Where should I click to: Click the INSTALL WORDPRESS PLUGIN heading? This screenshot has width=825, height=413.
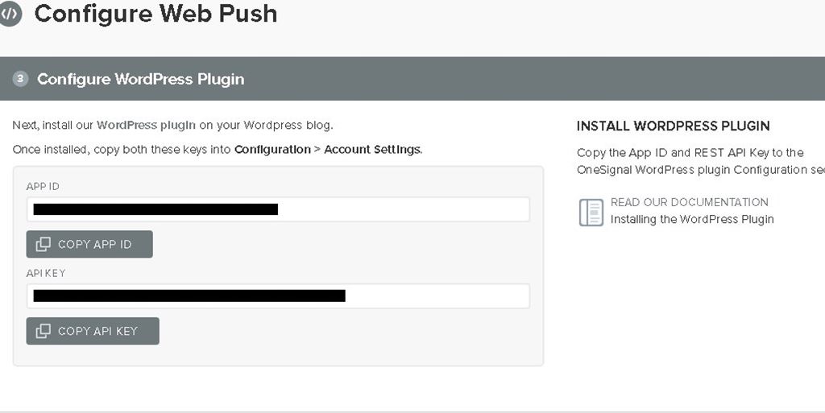click(673, 126)
